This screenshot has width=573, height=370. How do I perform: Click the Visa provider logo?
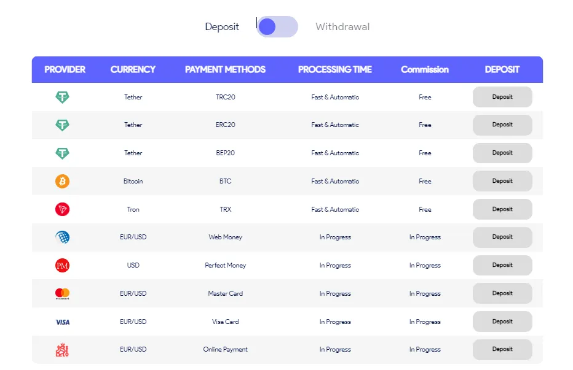[62, 322]
